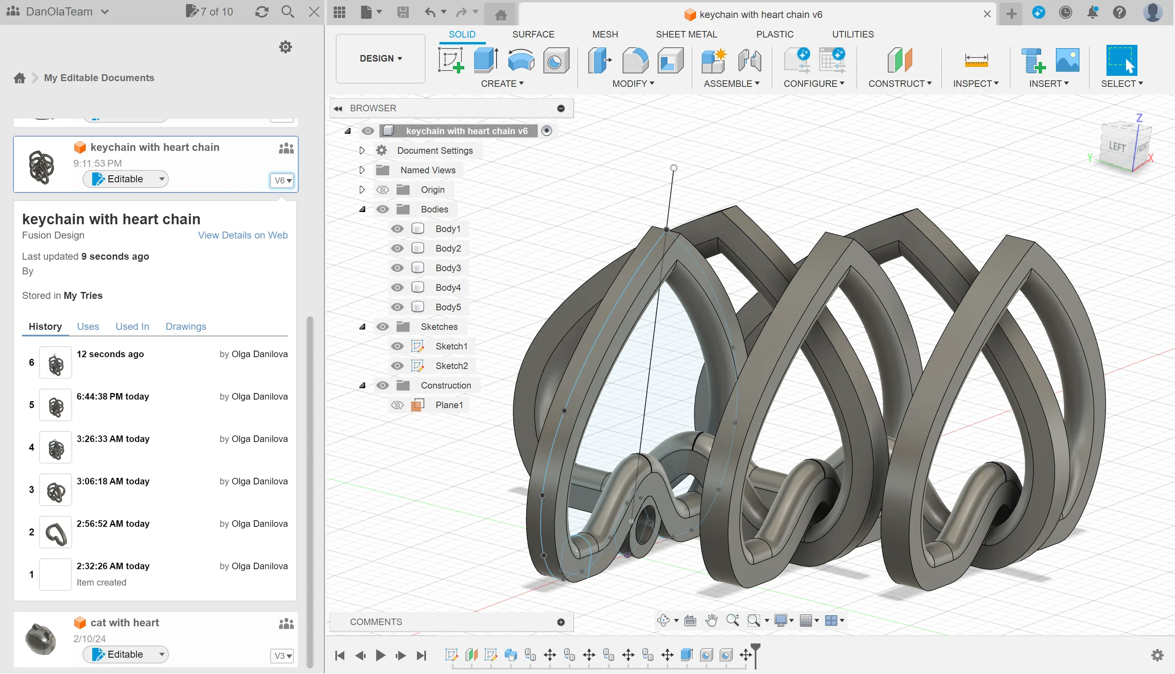
Task: Hide Body2 using its eye icon
Action: [x=397, y=248]
